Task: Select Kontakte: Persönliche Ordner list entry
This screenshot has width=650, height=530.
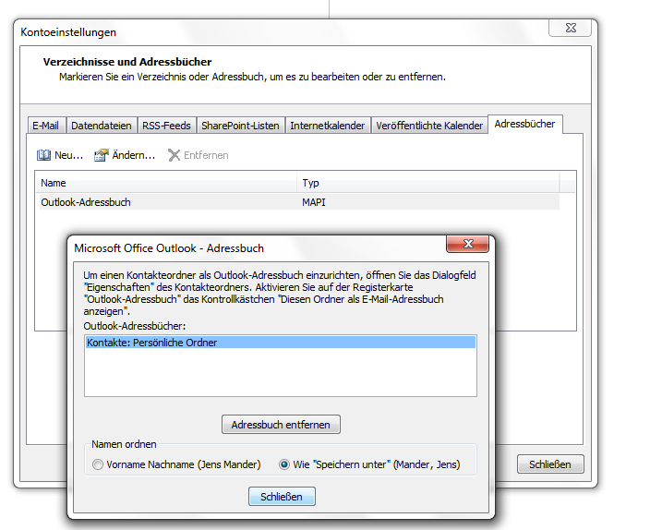Action: click(281, 343)
